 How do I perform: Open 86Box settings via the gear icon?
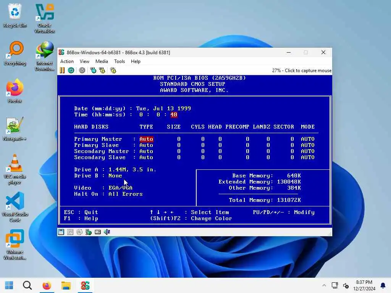pos(113,70)
